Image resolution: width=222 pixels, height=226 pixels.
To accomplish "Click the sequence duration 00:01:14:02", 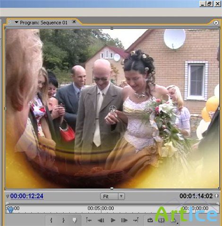I will (196, 196).
